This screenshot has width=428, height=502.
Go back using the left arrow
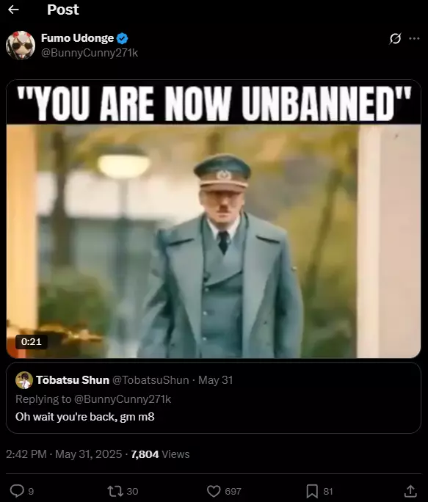[13, 10]
